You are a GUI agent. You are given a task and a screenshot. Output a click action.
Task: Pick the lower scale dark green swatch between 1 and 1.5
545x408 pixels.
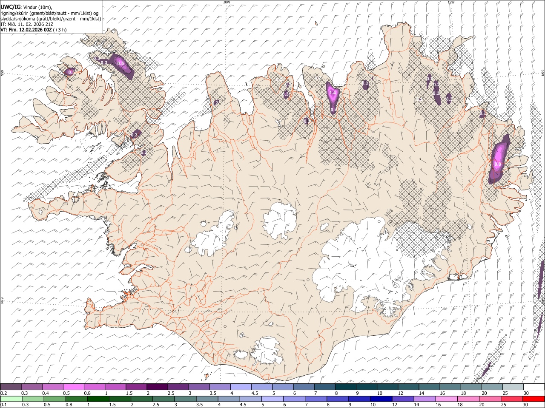pyautogui.click(x=98, y=399)
